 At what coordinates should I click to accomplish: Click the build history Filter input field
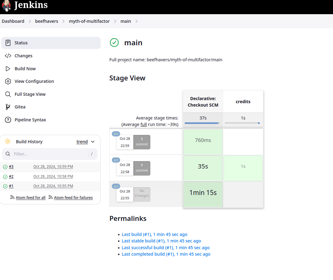(x=50, y=154)
